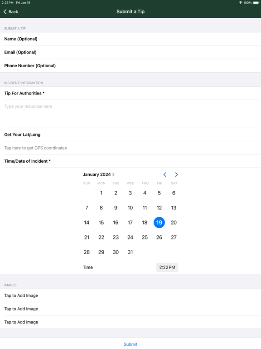Click the Tip For Authorities label
The image size is (261, 349).
(x=24, y=93)
